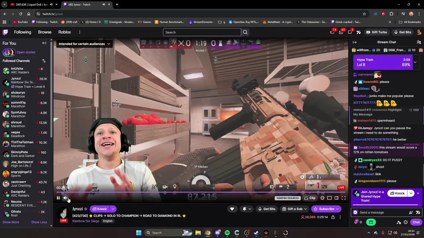Share the stream using the share icon
The width and height of the screenshot is (424, 238).
point(333,217)
